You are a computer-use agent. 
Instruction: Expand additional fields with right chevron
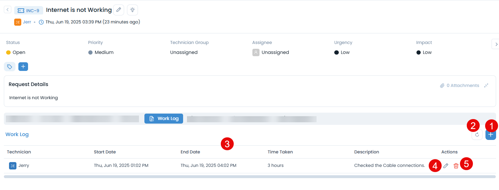[495, 44]
